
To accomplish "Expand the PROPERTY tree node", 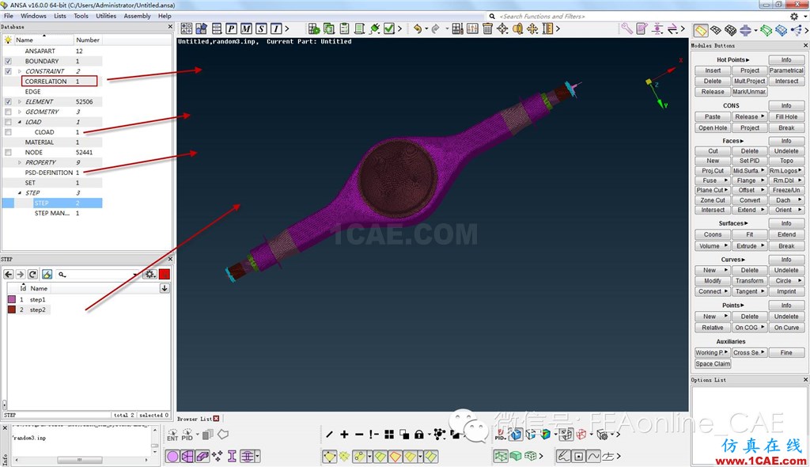I will click(20, 162).
